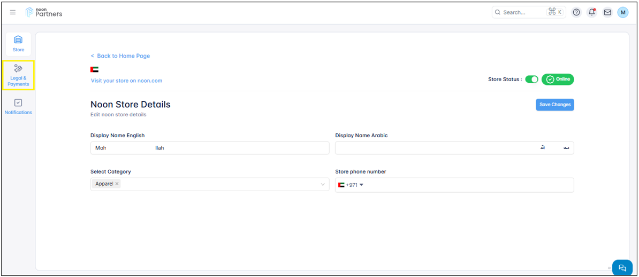This screenshot has width=639, height=277.
Task: Click the user profile avatar M
Action: 623,12
